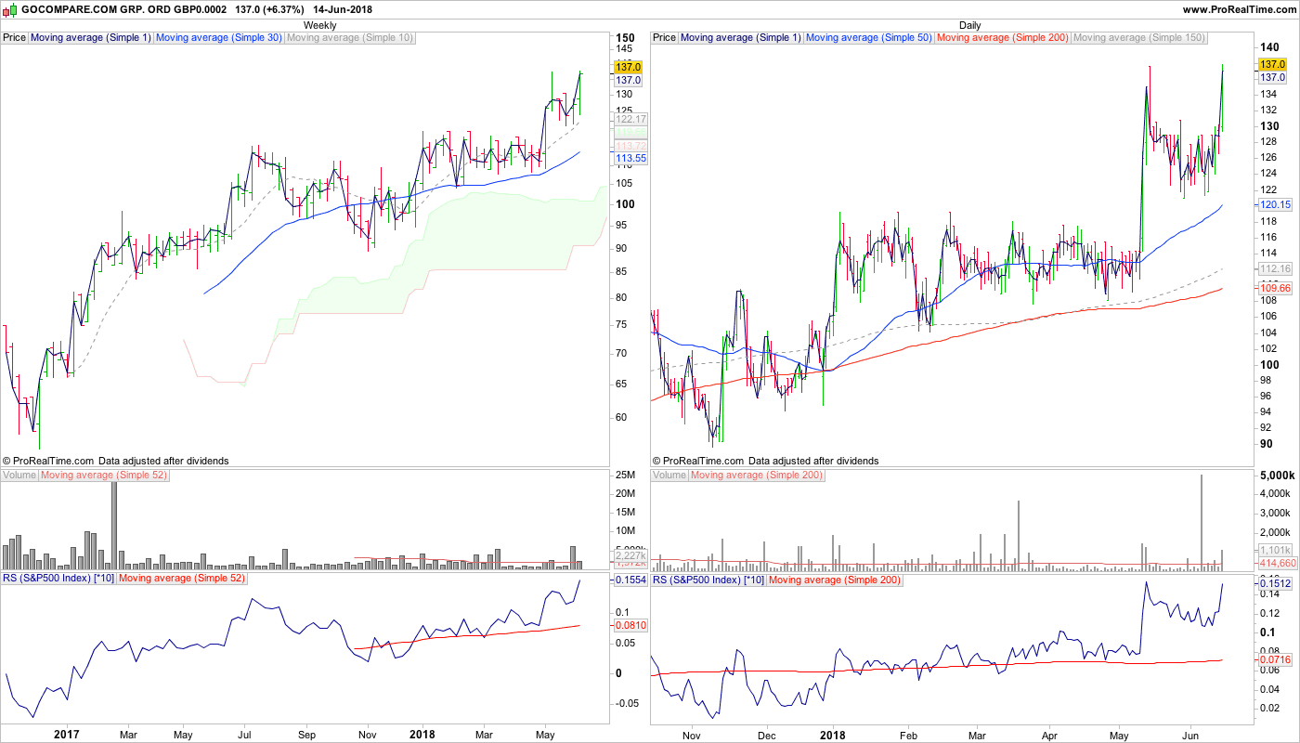
Task: Click the yellow 137.0 price tag on Weekly chart
Action: 628,67
